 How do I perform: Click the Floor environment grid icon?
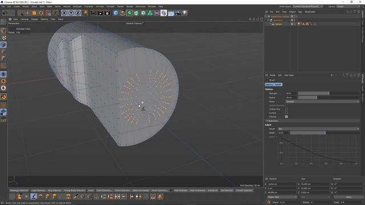point(171,13)
